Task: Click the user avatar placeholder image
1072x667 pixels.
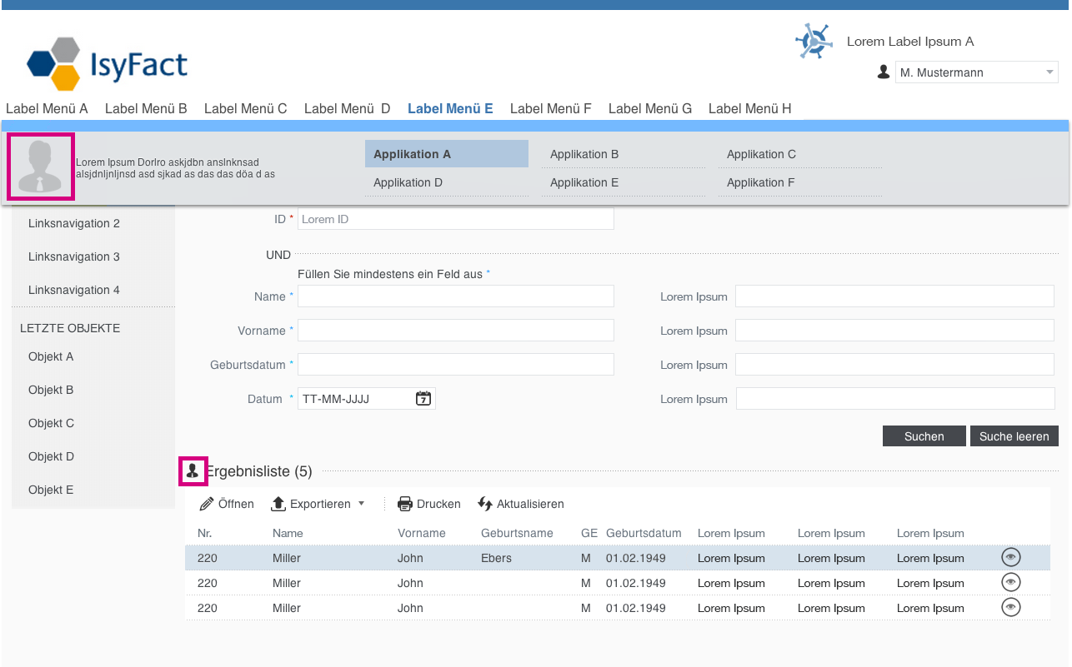Action: (41, 167)
